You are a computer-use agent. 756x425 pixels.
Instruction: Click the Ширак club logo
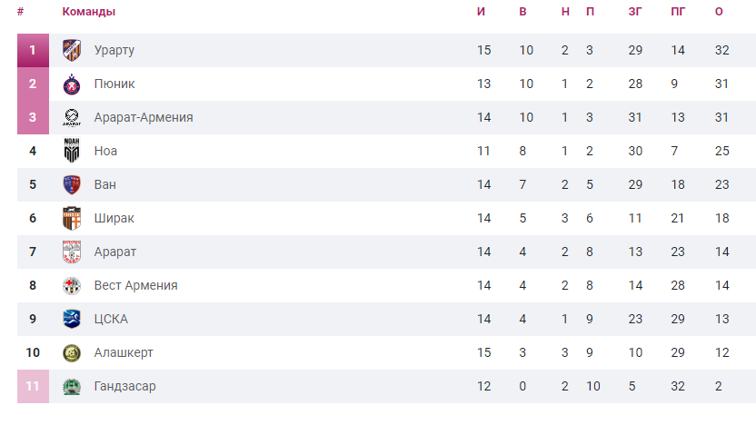coord(72,218)
